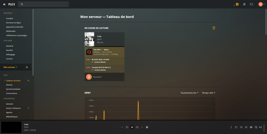Skip forward 30 seconds
The width and height of the screenshot is (267, 134).
(137, 127)
